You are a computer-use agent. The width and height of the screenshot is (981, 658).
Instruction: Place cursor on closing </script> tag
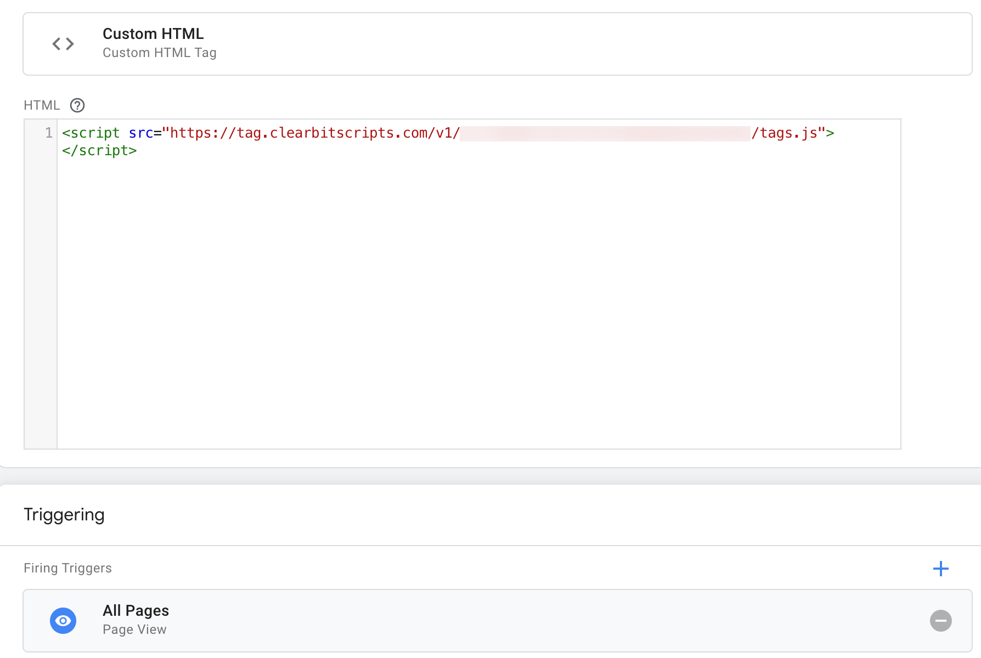coord(99,150)
